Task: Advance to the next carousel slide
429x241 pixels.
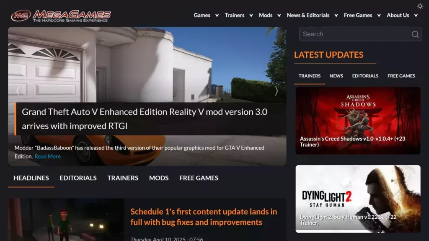Action: (x=277, y=91)
